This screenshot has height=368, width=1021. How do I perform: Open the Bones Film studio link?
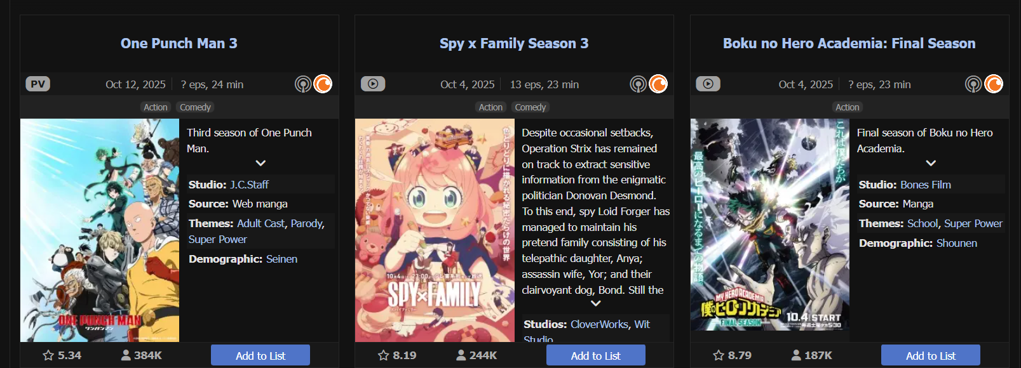[x=925, y=185]
